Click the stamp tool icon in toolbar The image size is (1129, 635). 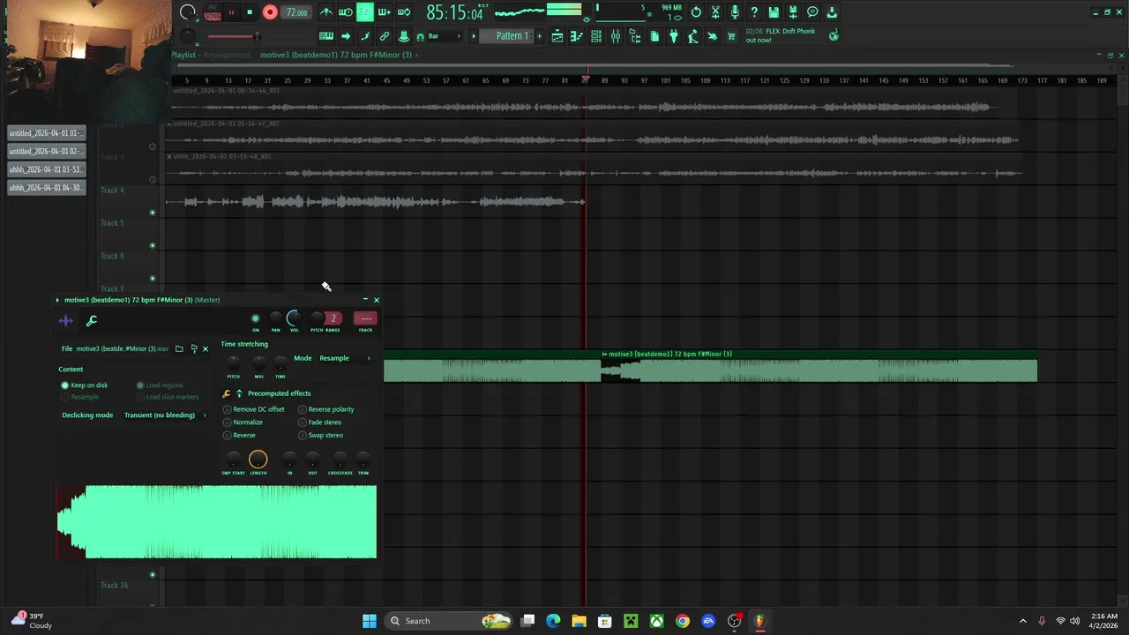click(x=404, y=36)
